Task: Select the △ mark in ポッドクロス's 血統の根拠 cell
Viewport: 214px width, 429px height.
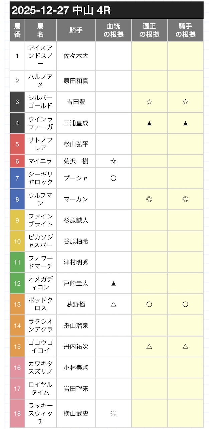Action: (113, 304)
